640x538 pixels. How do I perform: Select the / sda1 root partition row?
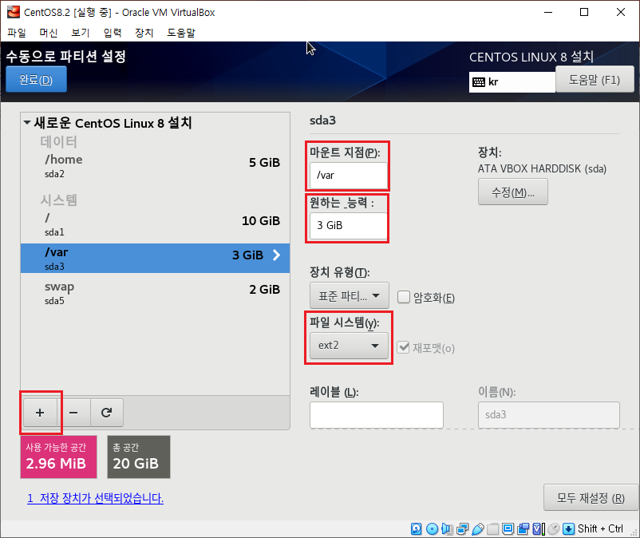pyautogui.click(x=155, y=224)
